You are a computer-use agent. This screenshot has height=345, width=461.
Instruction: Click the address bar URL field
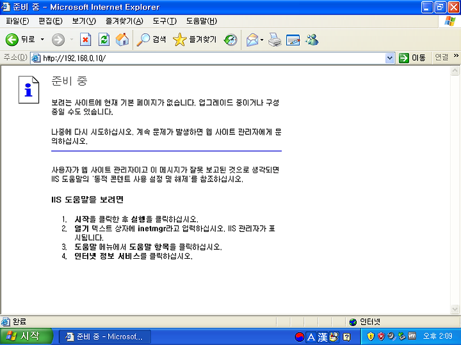[213, 58]
